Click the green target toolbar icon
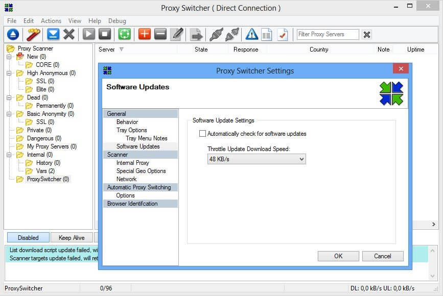Screen dimensions: 443x296 coord(125,34)
